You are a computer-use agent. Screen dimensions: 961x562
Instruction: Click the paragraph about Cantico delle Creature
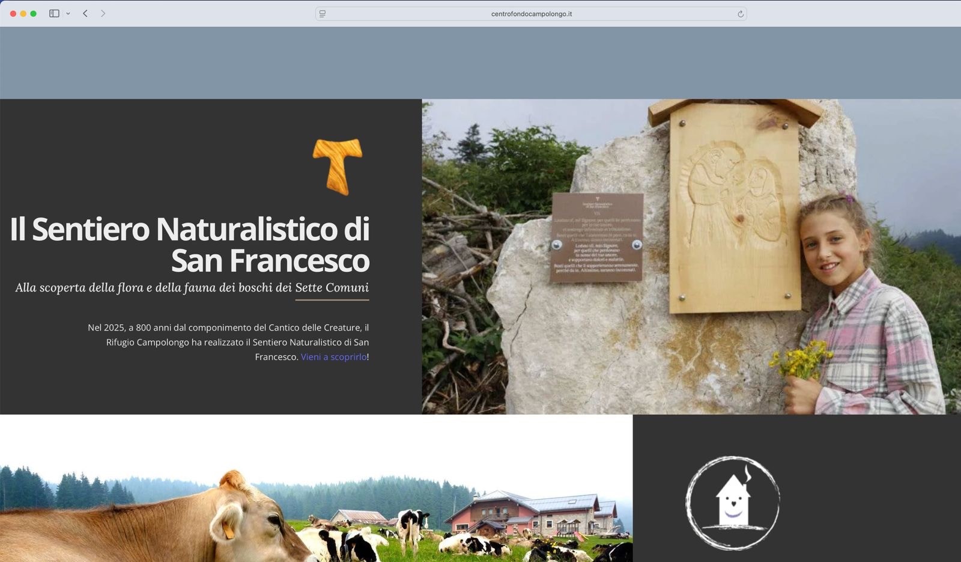(x=228, y=342)
